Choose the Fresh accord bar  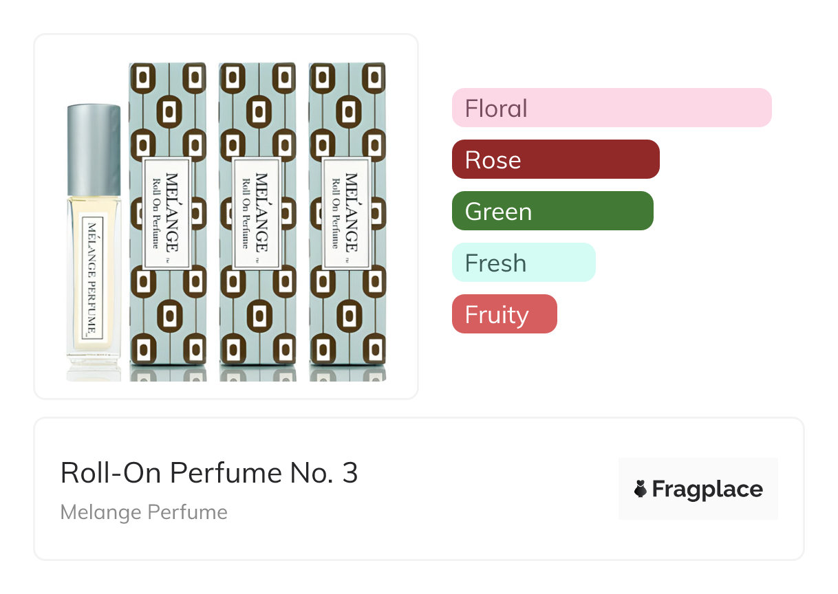[523, 263]
